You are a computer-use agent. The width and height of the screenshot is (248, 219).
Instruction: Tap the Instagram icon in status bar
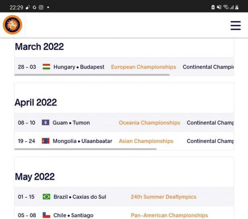41,8
